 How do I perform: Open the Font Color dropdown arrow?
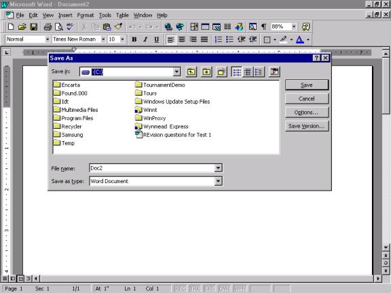coord(308,39)
